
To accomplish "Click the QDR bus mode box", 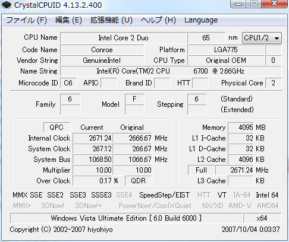I will 139,181.
